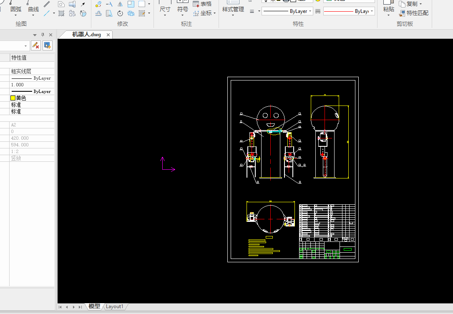Expand the centerline tool dropdown arrow
This screenshot has height=314, width=453.
click(x=54, y=13)
